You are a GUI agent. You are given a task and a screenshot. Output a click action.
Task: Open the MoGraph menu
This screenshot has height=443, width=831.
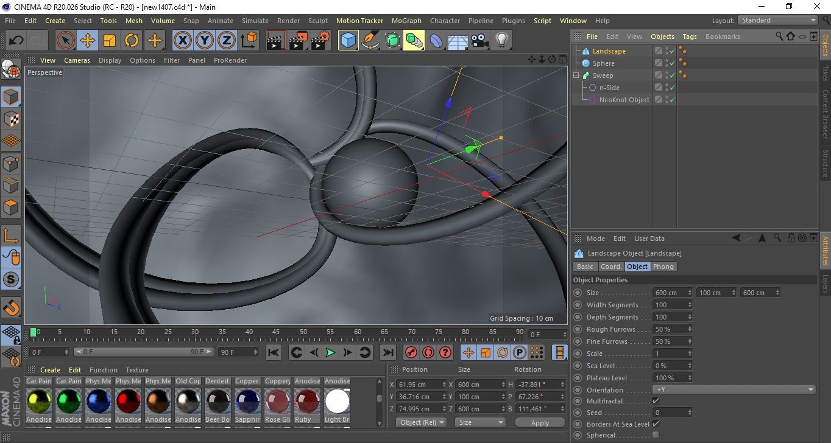click(406, 21)
